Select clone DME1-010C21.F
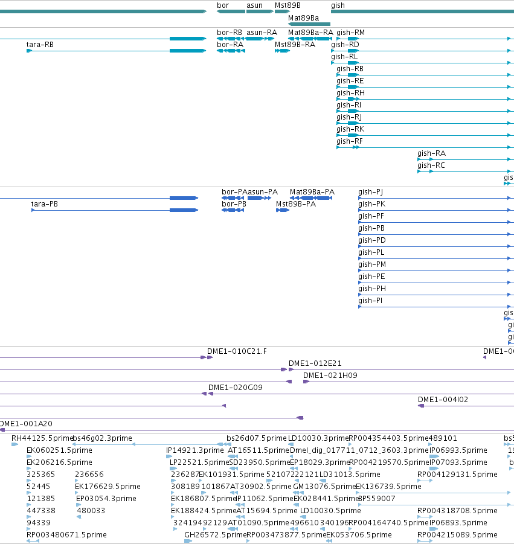The width and height of the screenshot is (514, 544). point(237,352)
